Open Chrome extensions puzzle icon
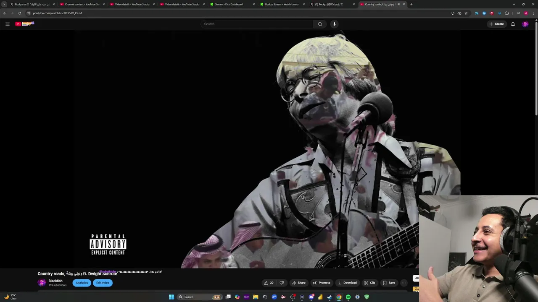This screenshot has height=302, width=538. point(507,13)
